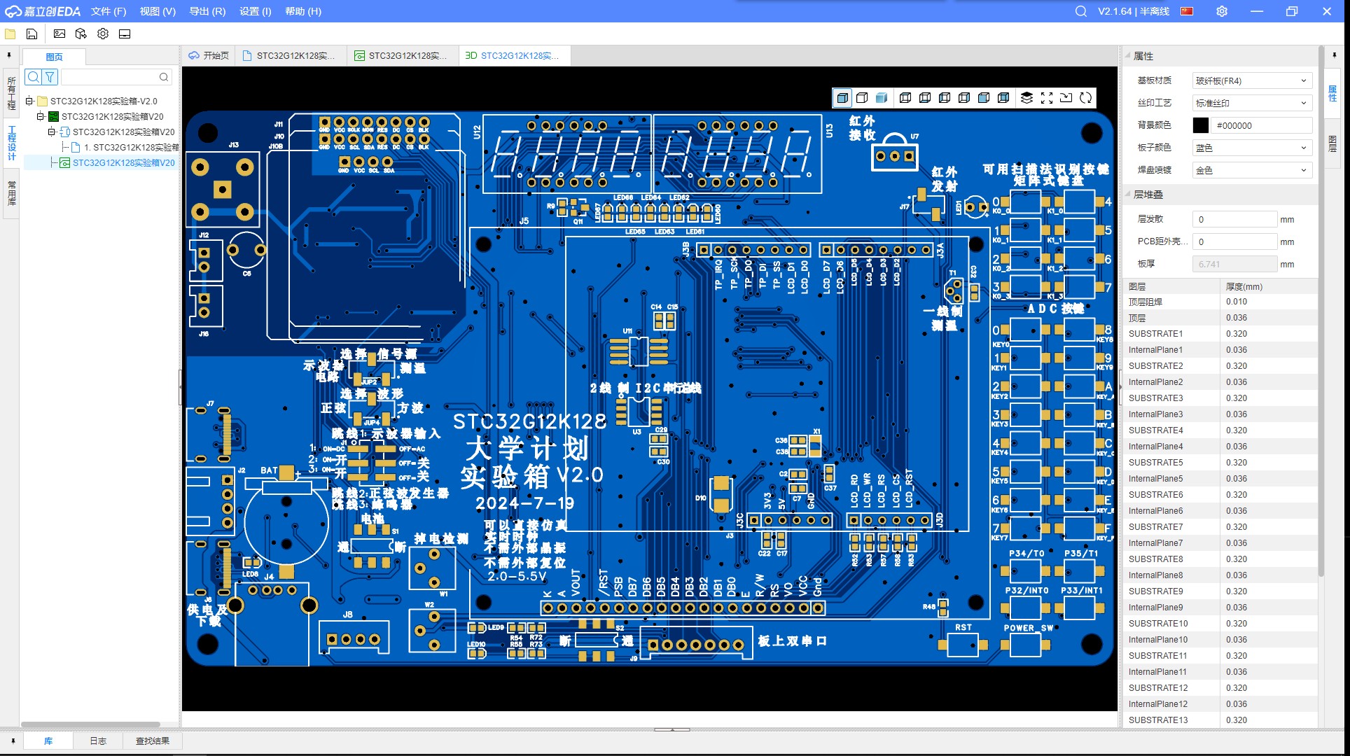Collapse STC32G12K128实验箱-V2.0 folder tree node
The height and width of the screenshot is (756, 1350).
(29, 101)
